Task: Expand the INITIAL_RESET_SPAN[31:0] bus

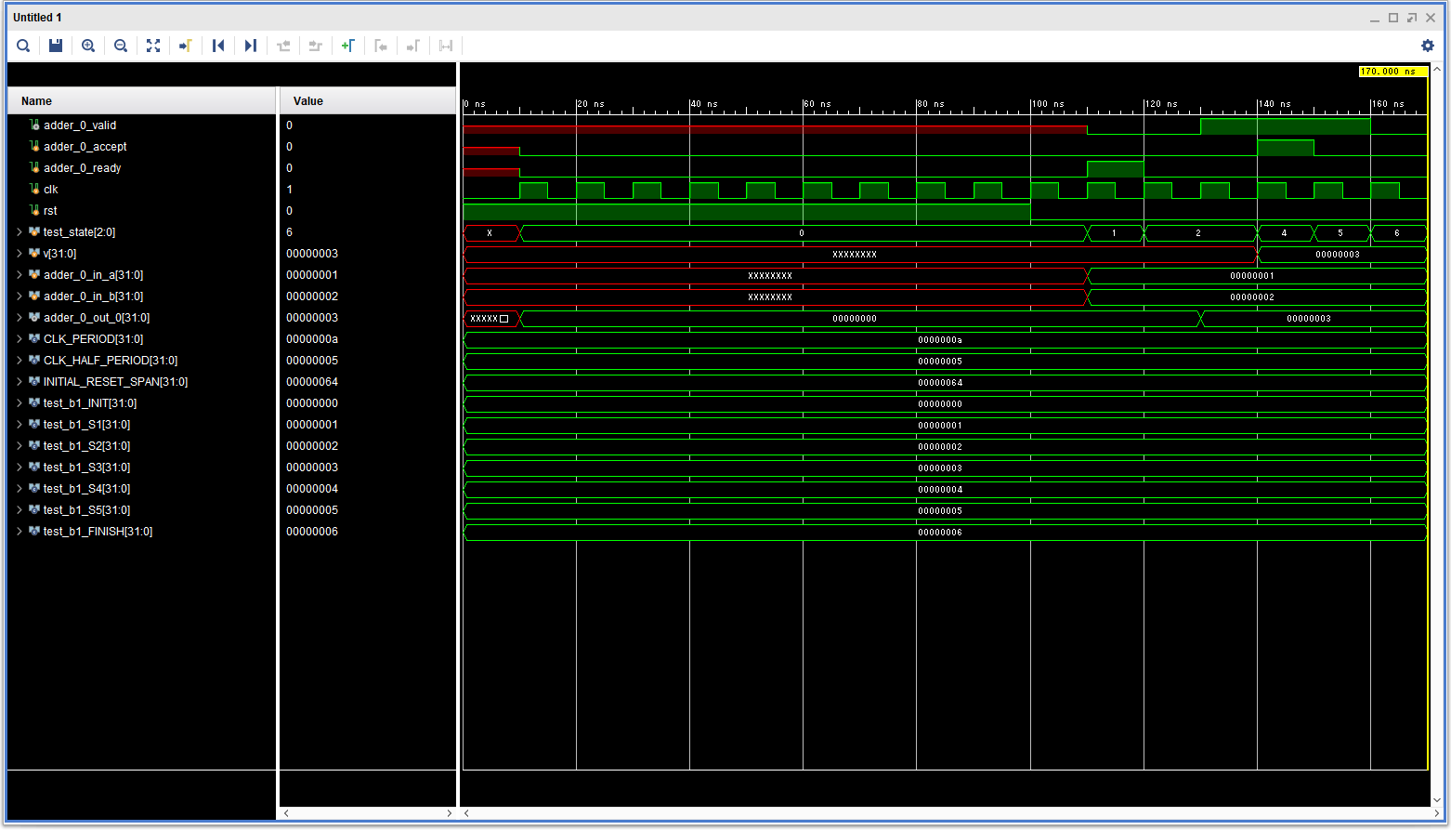Action: pos(20,381)
